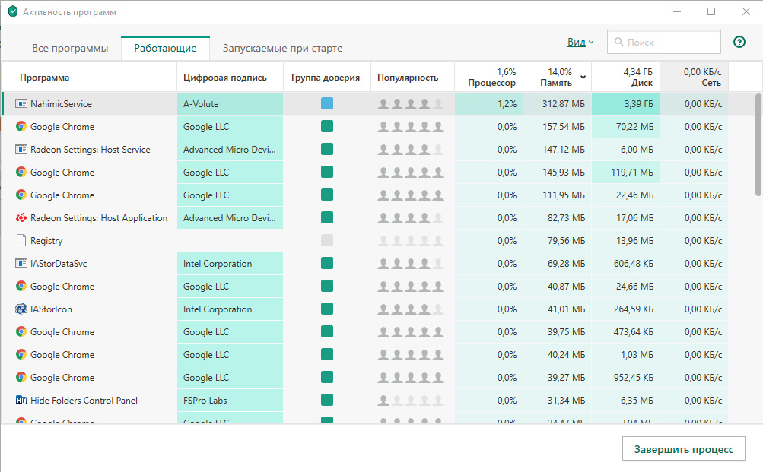Click the IAStorDataSvc program icon
This screenshot has width=763, height=472.
pos(21,264)
